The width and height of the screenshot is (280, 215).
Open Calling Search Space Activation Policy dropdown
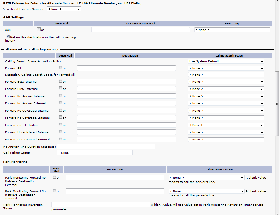click(226, 61)
